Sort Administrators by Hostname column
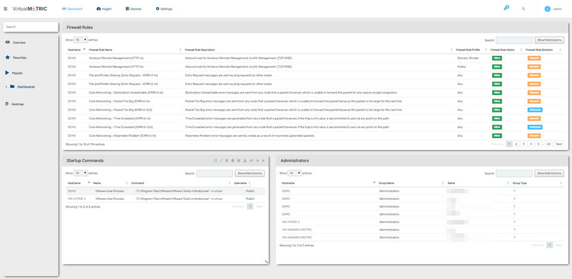Viewport: 572px width, 279px height. point(288,183)
